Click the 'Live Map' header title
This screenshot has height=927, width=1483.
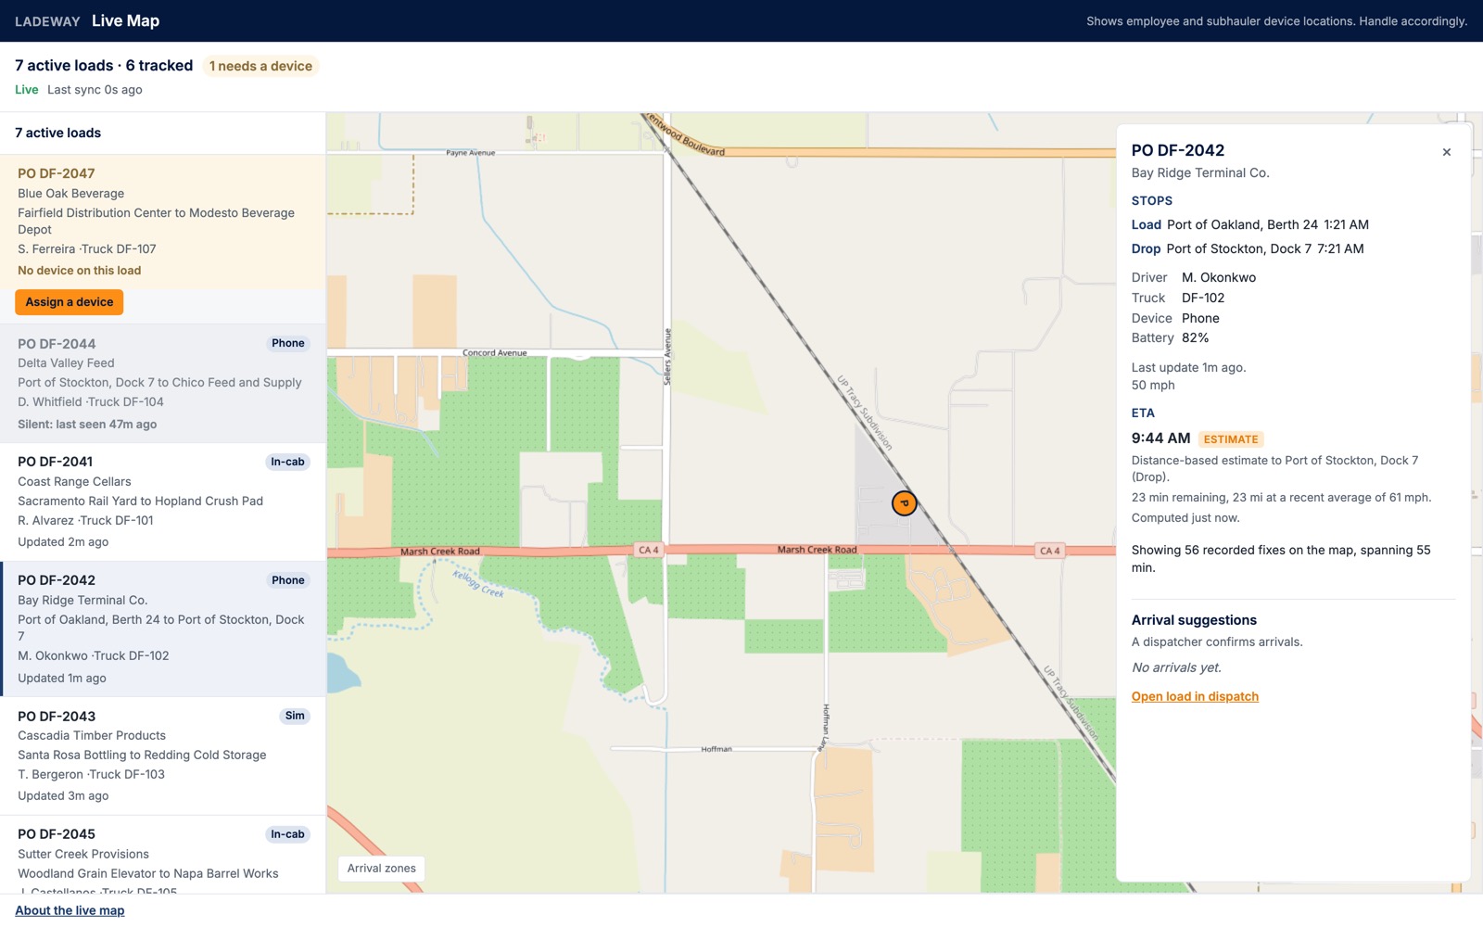[x=125, y=20]
